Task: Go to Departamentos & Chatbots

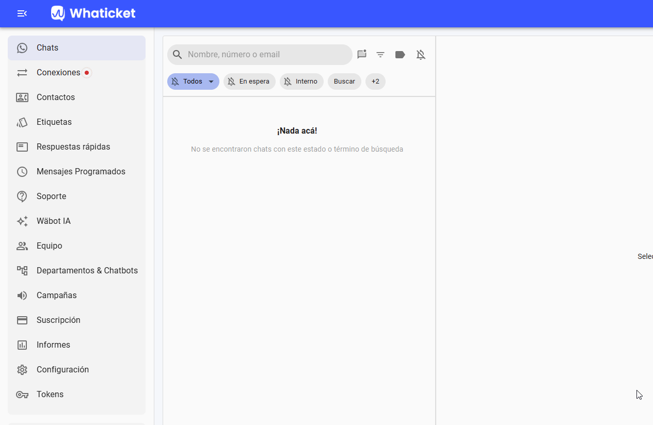Action: 76,271
